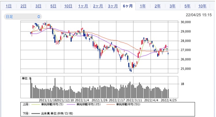Switch chart to 1ヶ月 range
The height and width of the screenshot is (117, 216).
click(x=83, y=6)
